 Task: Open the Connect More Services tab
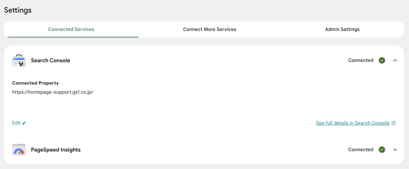(x=210, y=30)
